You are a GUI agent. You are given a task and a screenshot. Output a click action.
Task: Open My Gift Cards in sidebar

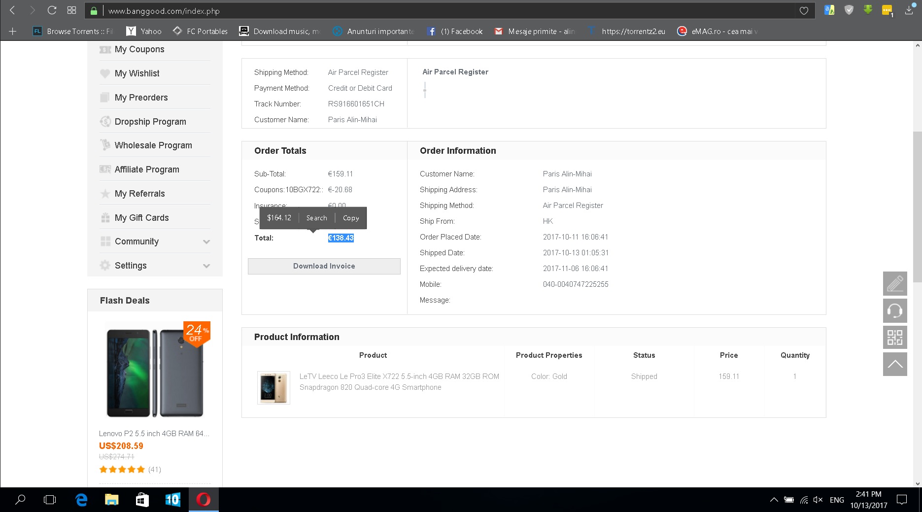click(141, 218)
